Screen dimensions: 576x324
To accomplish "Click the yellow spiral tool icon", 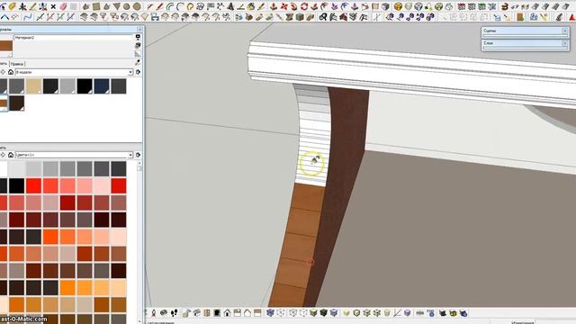I will (x=190, y=6).
